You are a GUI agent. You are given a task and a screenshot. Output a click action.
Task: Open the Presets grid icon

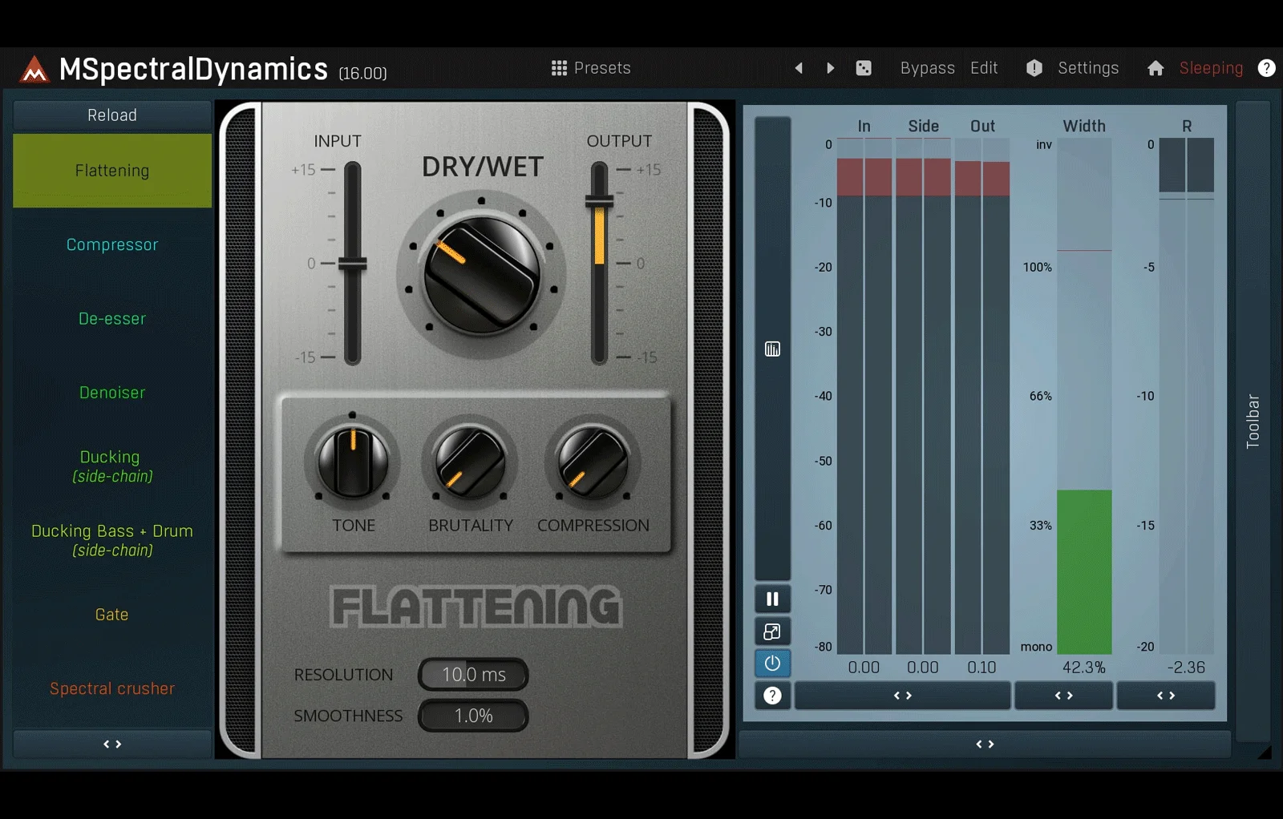(x=559, y=68)
